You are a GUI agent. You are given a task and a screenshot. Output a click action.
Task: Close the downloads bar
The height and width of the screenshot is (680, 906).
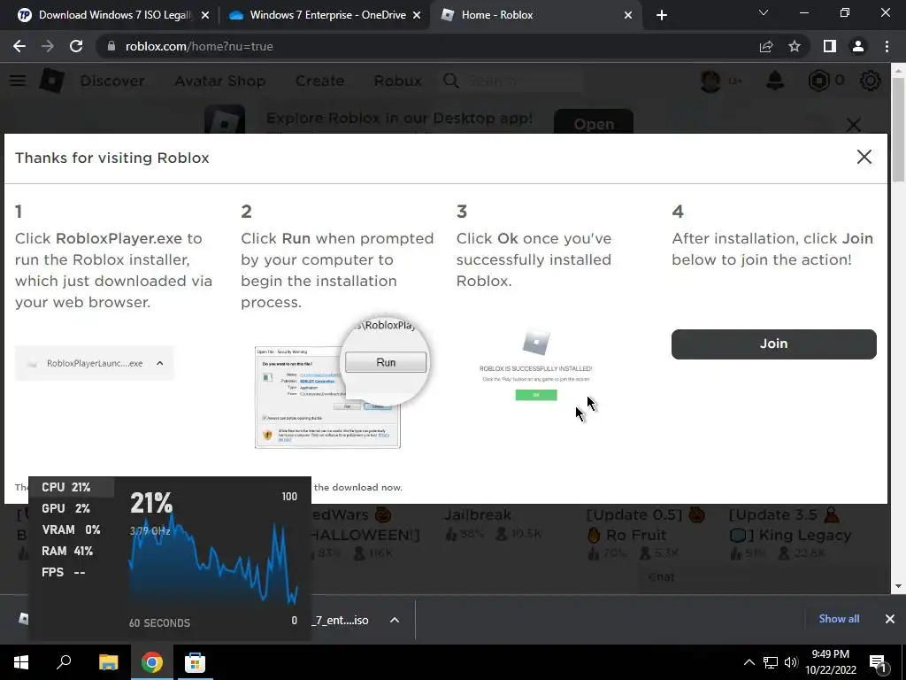890,619
